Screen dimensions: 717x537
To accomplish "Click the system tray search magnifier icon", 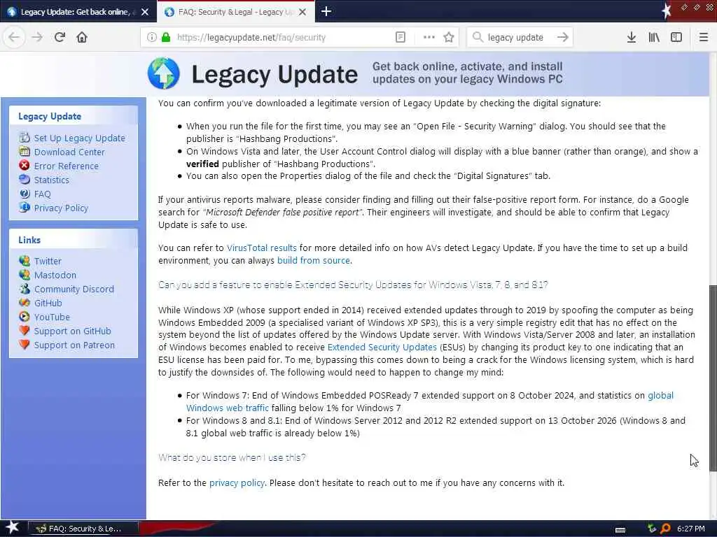I will click(665, 529).
